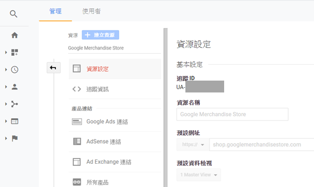The height and width of the screenshot is (187, 314).
Task: Click the back arrow button
Action: click(54, 68)
